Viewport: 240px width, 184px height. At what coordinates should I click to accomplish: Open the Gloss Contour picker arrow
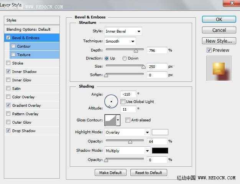pyautogui.click(x=118, y=120)
